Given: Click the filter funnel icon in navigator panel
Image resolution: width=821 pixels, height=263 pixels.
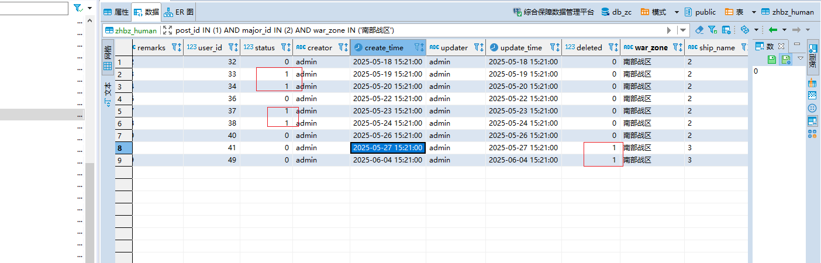Looking at the screenshot, I should click(78, 8).
